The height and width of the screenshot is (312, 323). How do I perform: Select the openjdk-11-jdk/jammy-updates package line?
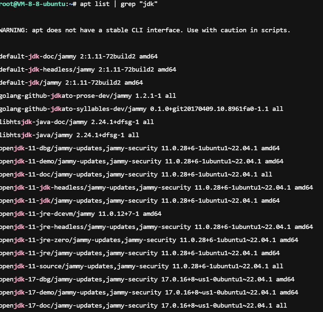pos(140,201)
